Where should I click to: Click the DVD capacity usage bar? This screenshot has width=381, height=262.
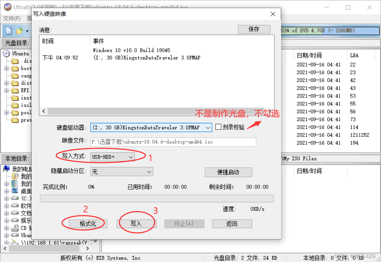(330, 31)
